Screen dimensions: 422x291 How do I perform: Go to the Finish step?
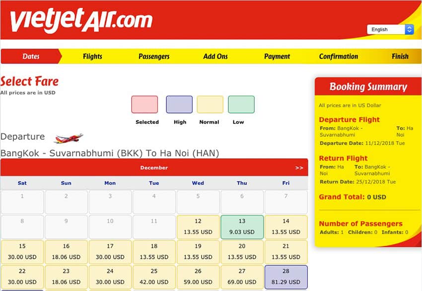(400, 57)
